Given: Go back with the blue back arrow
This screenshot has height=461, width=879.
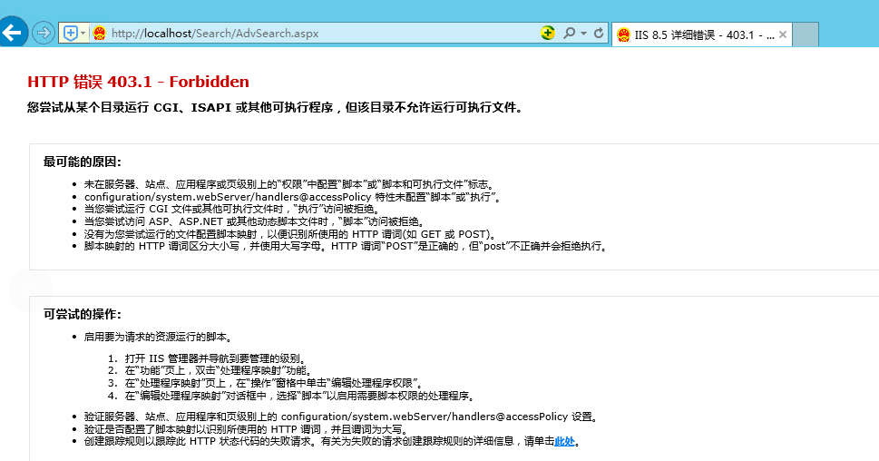Looking at the screenshot, I should 12,34.
